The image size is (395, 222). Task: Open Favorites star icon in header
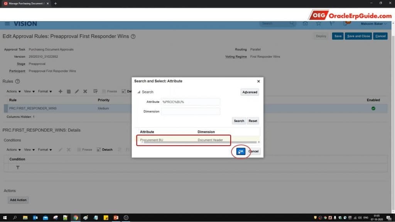[319, 24]
